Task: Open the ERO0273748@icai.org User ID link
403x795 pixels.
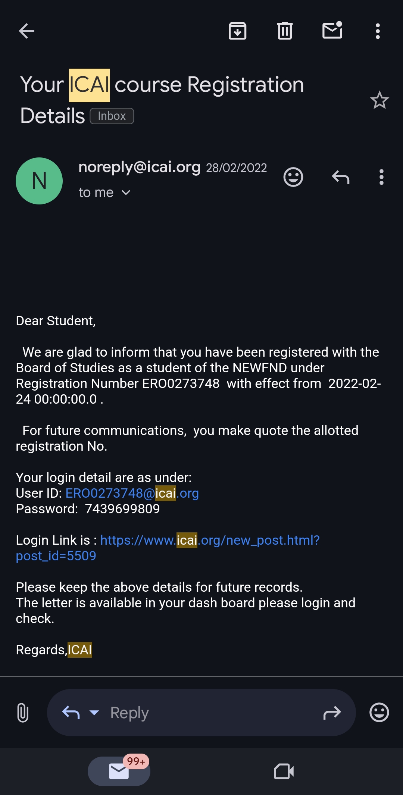Action: coord(132,493)
